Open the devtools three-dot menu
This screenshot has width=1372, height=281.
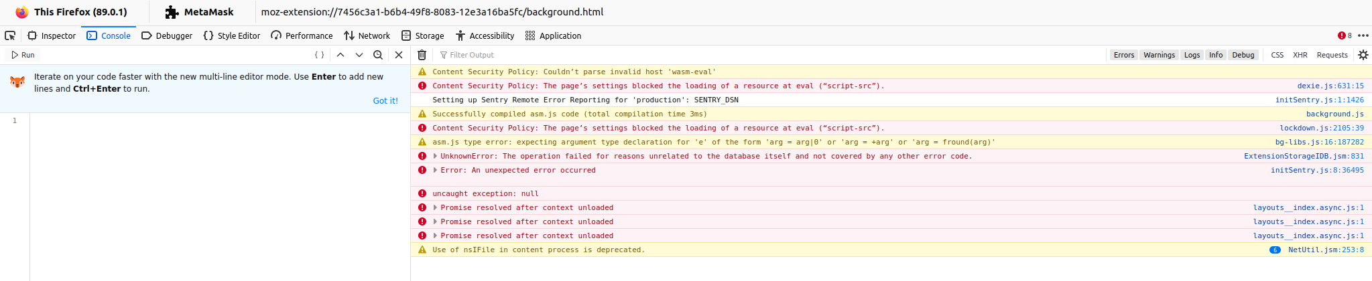1363,35
